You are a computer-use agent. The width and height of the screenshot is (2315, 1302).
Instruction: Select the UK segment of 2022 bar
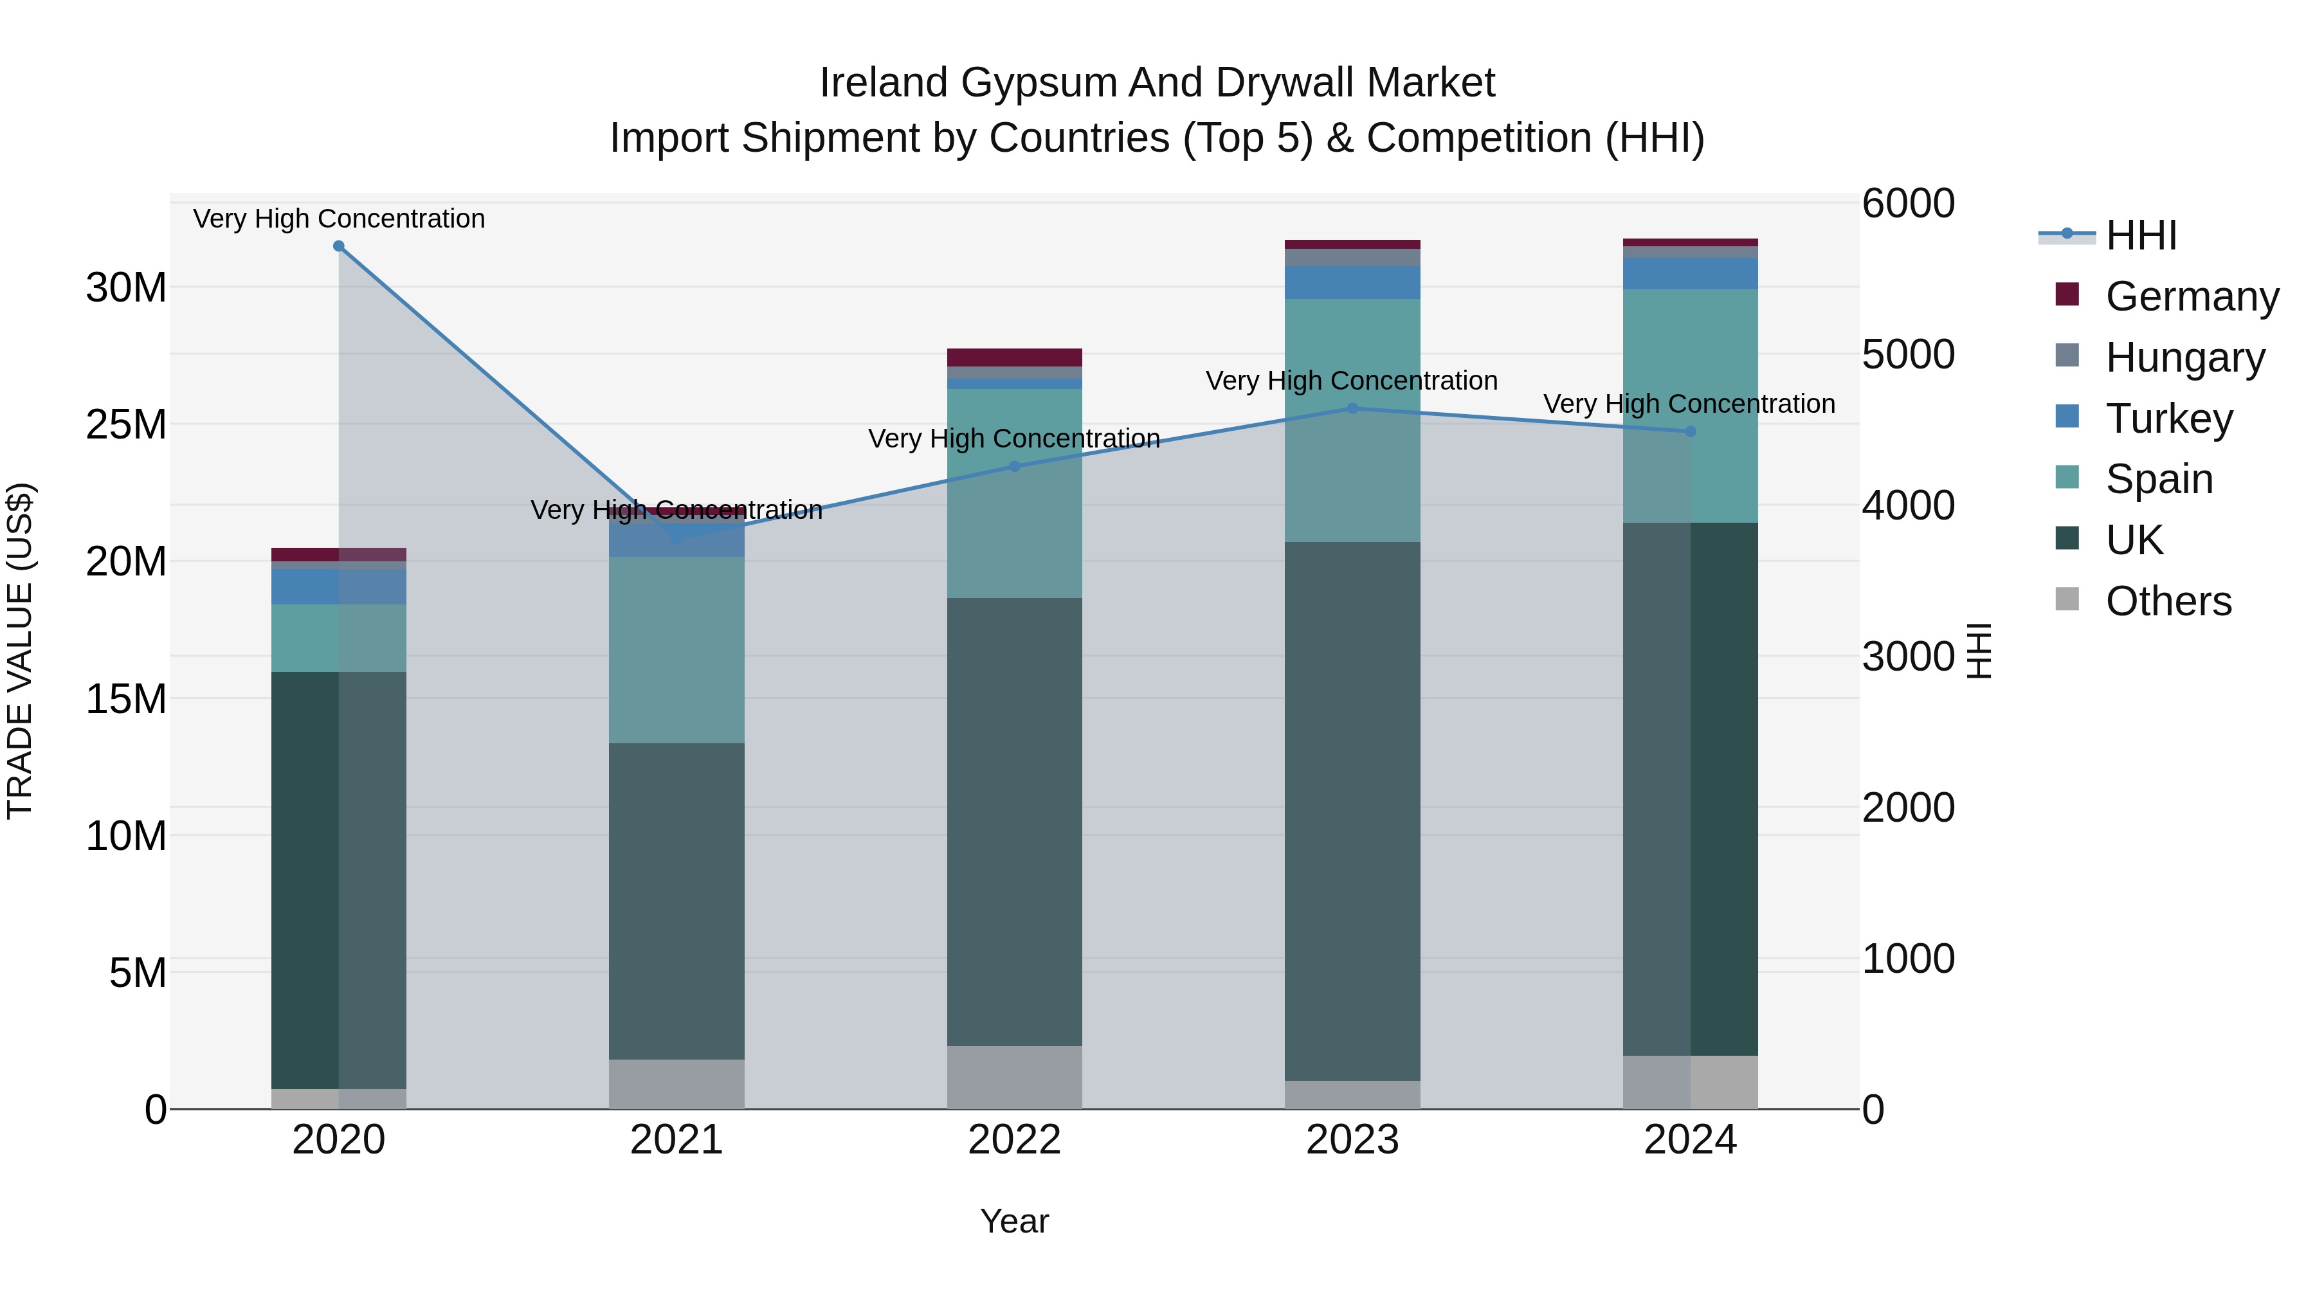point(1015,821)
